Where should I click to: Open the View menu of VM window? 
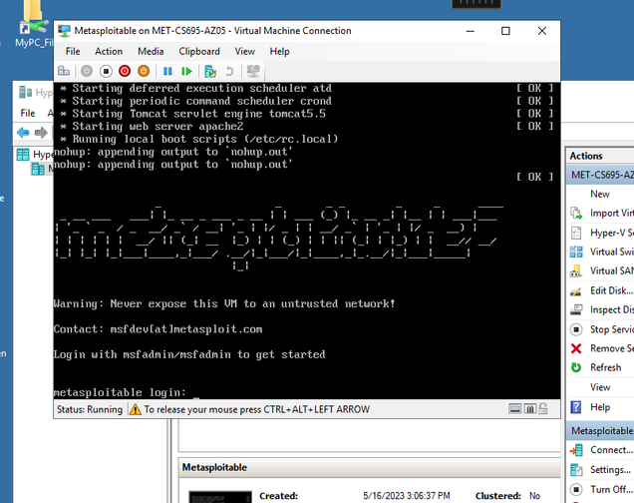244,51
